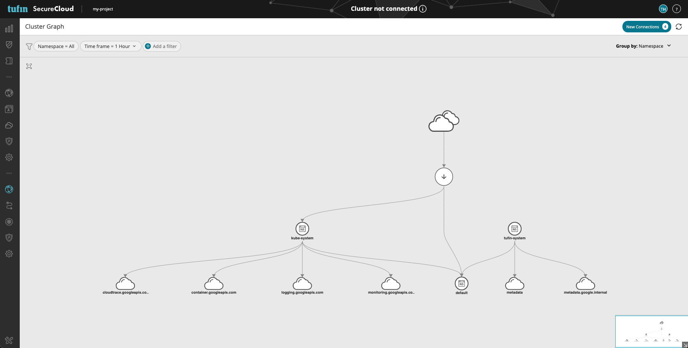Click the Add a filter button
This screenshot has width=688, height=348.
click(x=162, y=46)
